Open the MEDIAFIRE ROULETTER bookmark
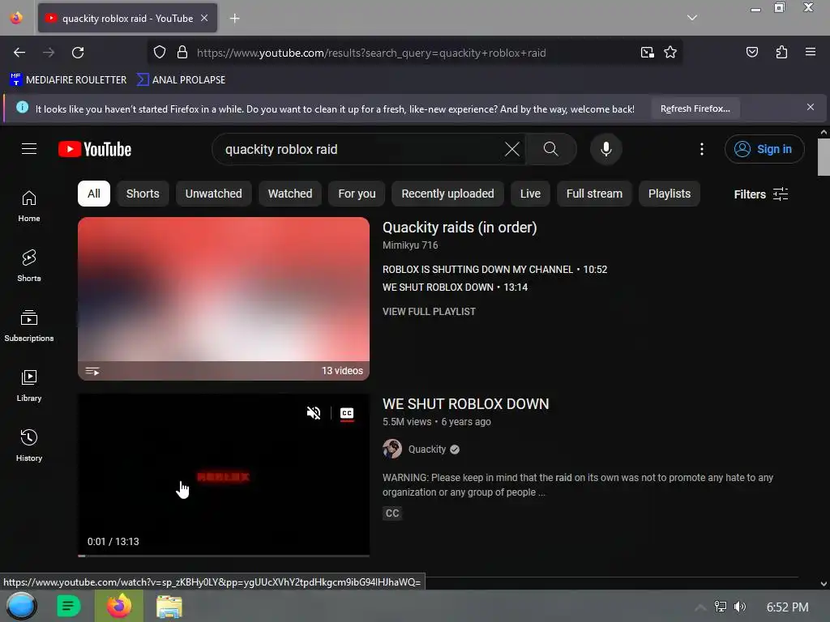This screenshot has width=830, height=622. [68, 80]
